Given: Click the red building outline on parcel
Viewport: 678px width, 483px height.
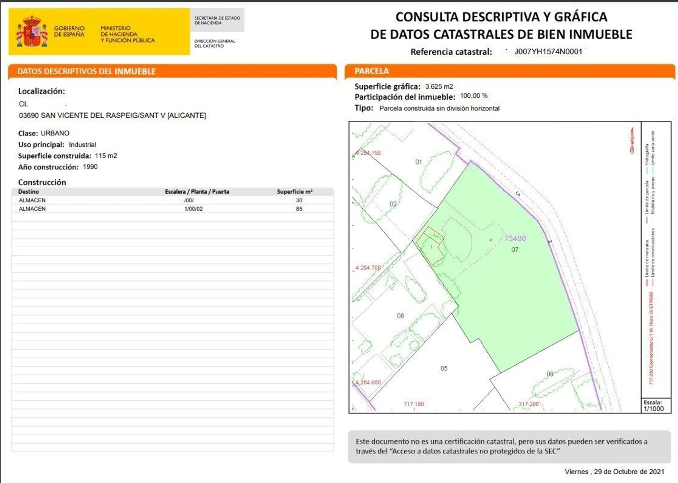Looking at the screenshot, I should point(431,245).
